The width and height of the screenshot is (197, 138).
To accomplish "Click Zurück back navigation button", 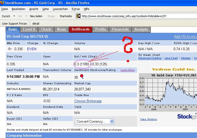I will [6, 16].
